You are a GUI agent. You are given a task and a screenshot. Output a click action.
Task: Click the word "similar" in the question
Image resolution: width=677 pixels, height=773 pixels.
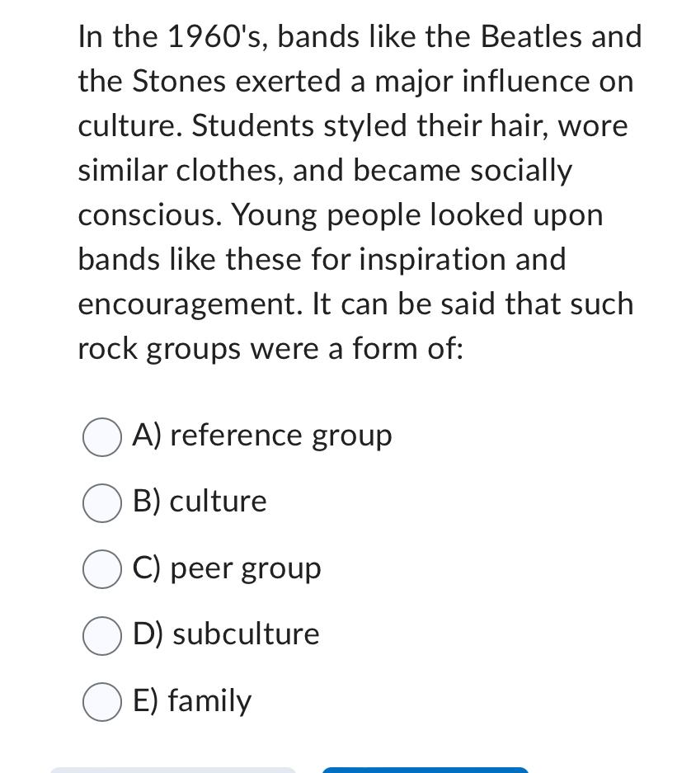(123, 170)
